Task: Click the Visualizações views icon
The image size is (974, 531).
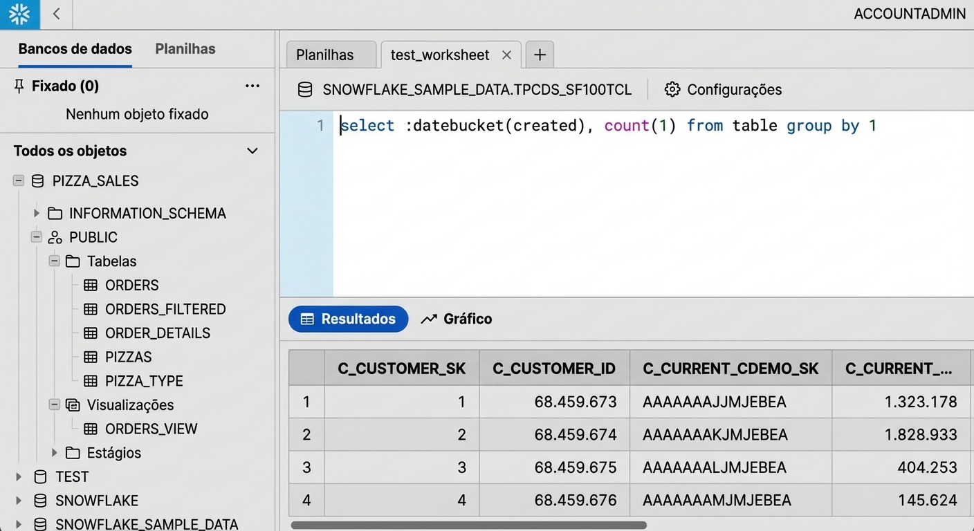Action: [x=73, y=405]
